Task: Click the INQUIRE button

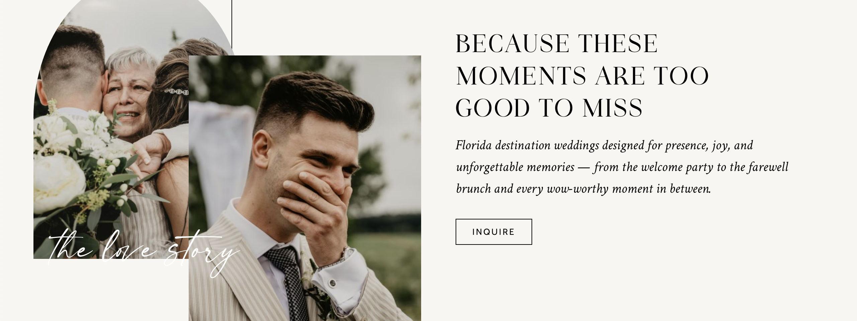Action: (493, 232)
